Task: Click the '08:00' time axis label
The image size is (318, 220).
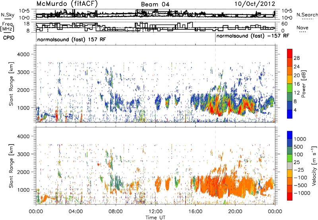Action: pyautogui.click(x=116, y=212)
